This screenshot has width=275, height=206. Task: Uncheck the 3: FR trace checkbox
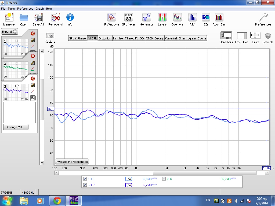tap(85, 185)
